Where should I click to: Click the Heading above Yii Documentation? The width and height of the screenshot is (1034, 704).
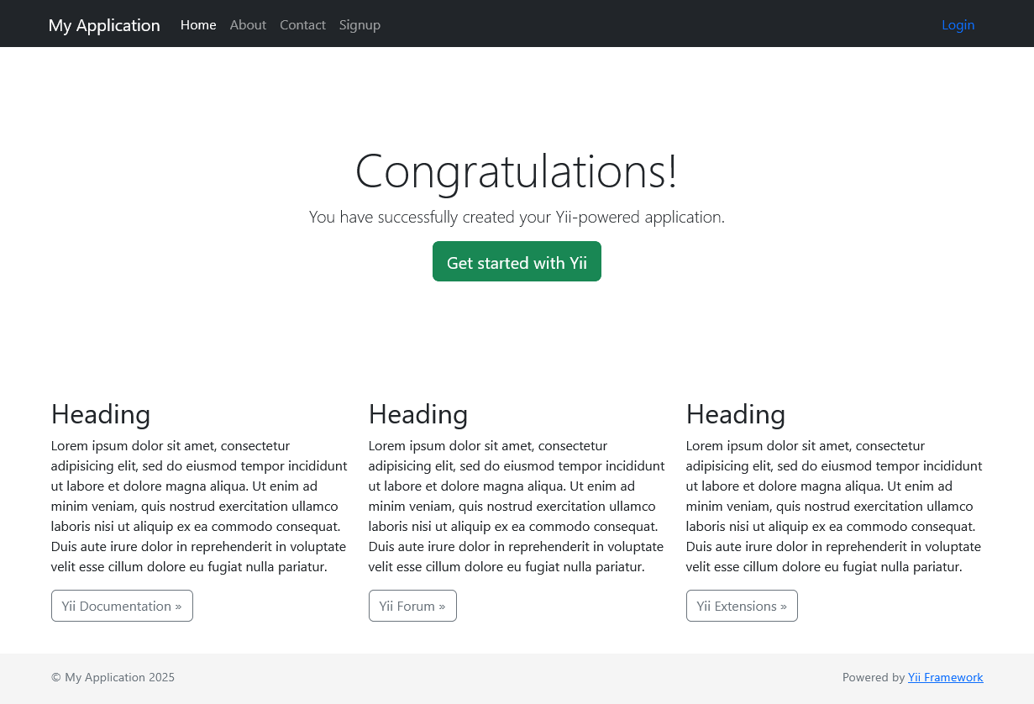coord(101,414)
